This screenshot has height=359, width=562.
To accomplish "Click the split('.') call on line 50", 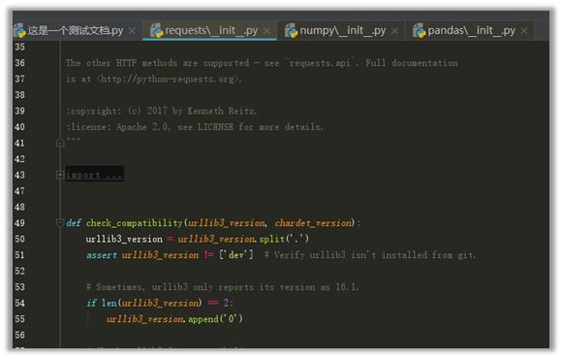I will tap(284, 239).
